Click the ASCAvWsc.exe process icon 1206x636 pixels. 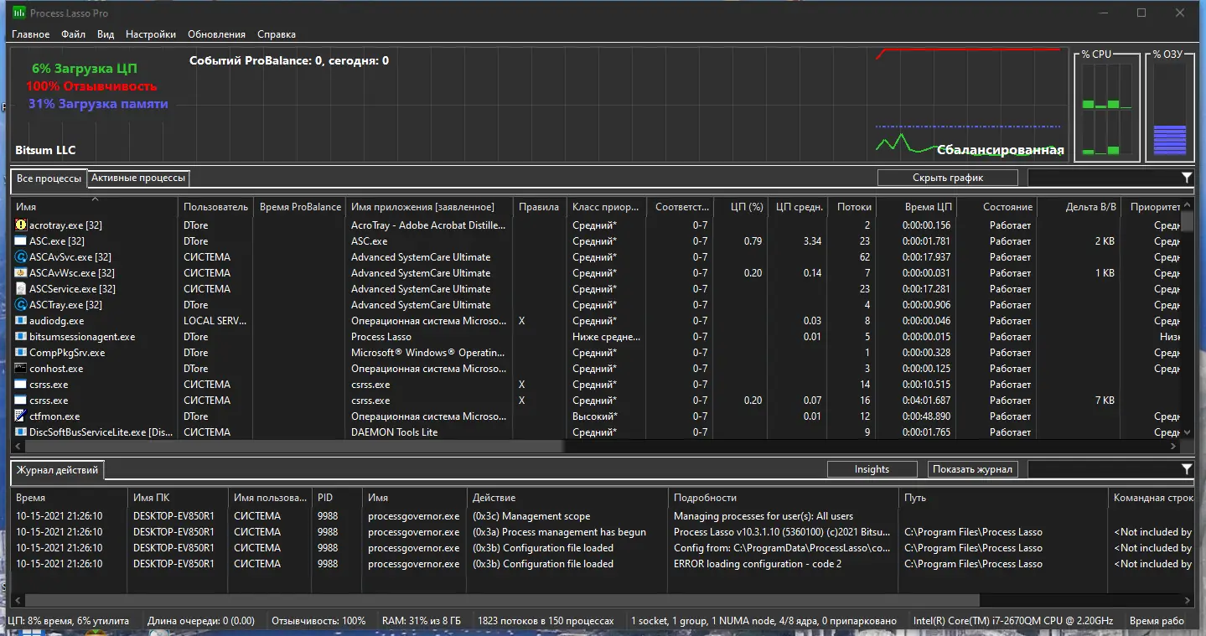(21, 273)
